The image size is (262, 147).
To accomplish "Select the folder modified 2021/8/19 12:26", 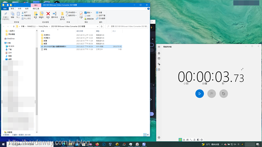I will [x=81, y=35].
